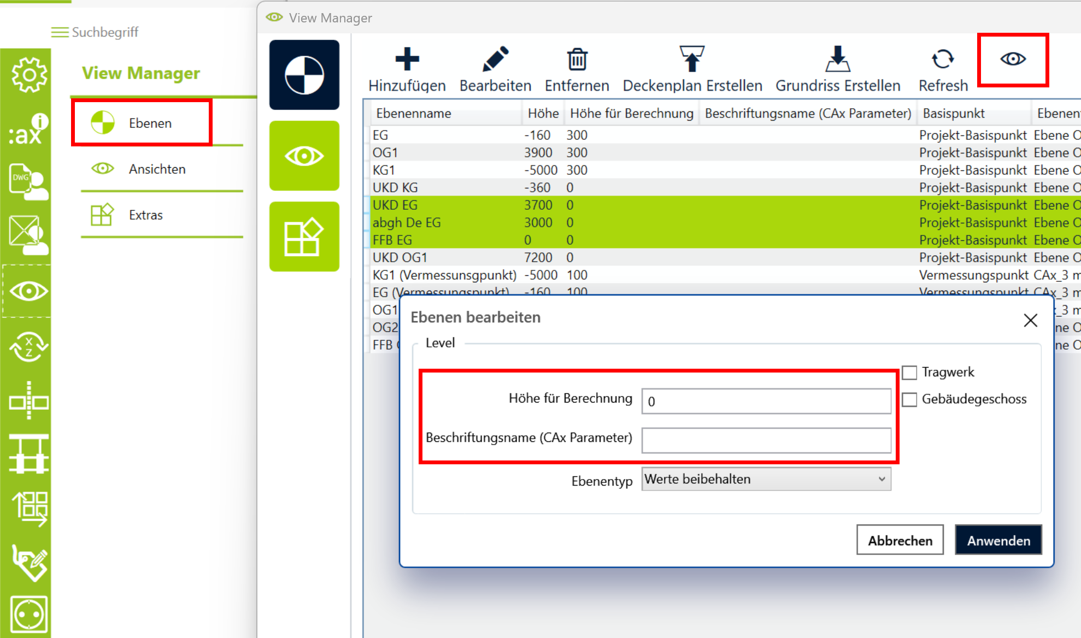The image size is (1081, 638).
Task: Select Ansichten in View Manager menu
Action: tap(157, 169)
